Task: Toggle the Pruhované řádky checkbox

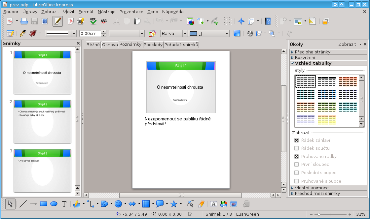Action: [296, 156]
